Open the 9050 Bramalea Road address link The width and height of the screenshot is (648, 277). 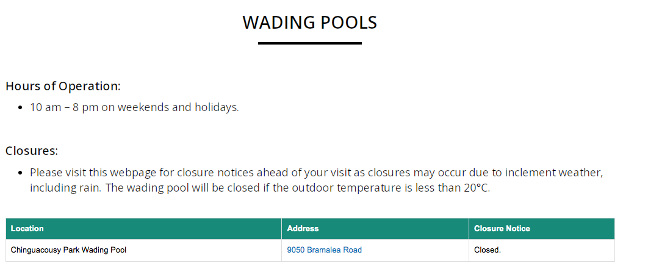click(324, 250)
